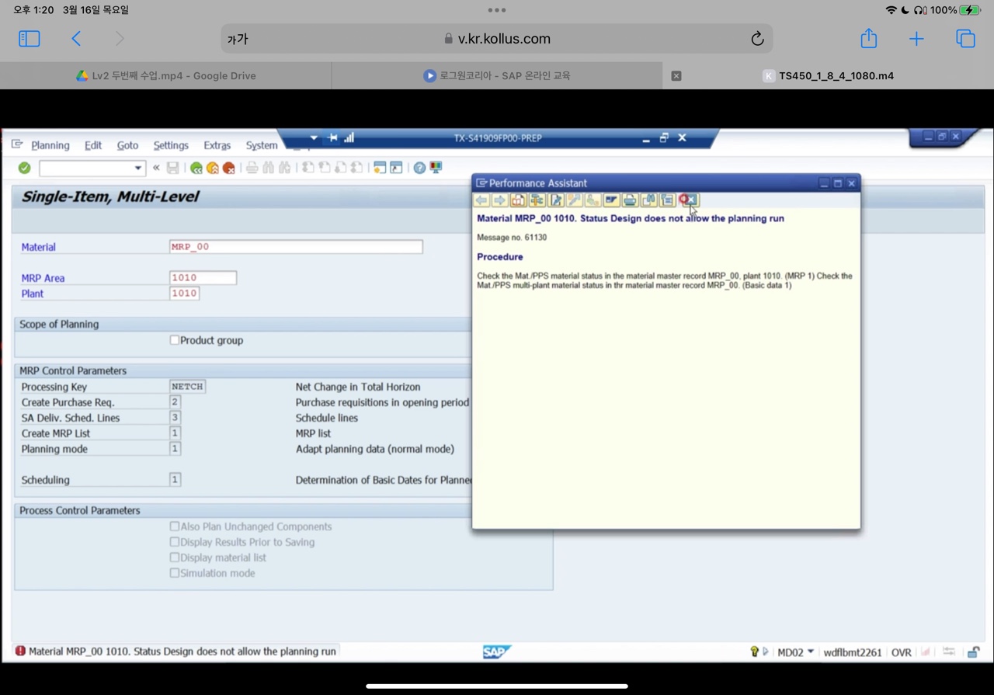Image resolution: width=994 pixels, height=695 pixels.
Task: Click the Find Next binoculars icon
Action: pos(284,168)
